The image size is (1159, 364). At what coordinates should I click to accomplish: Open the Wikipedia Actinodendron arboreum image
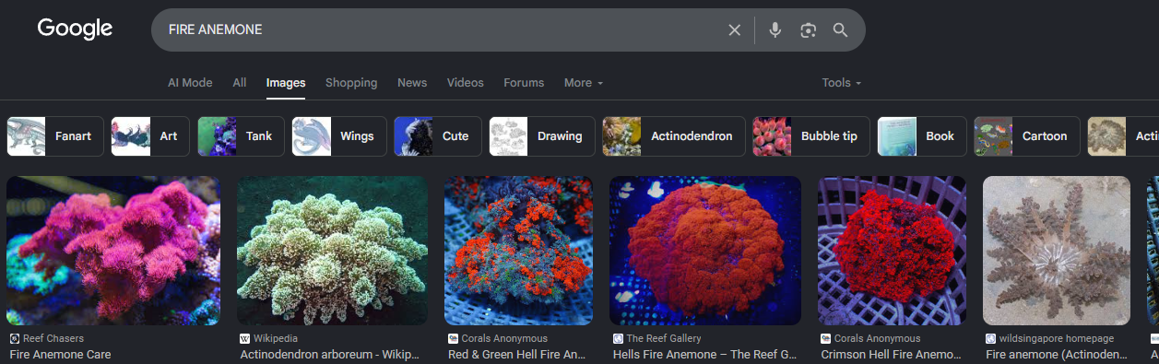pos(332,251)
